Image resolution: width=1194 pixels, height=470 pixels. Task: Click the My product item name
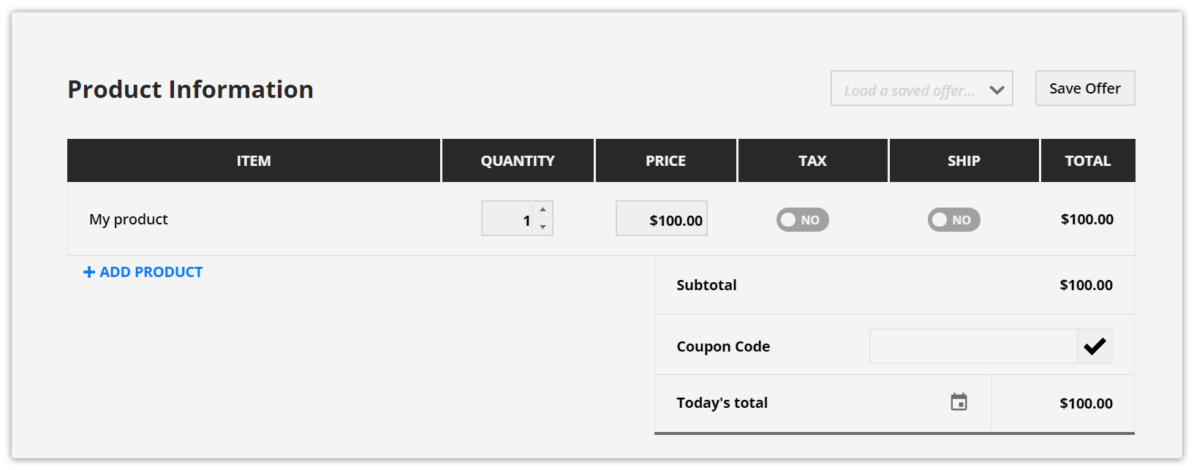(x=129, y=219)
